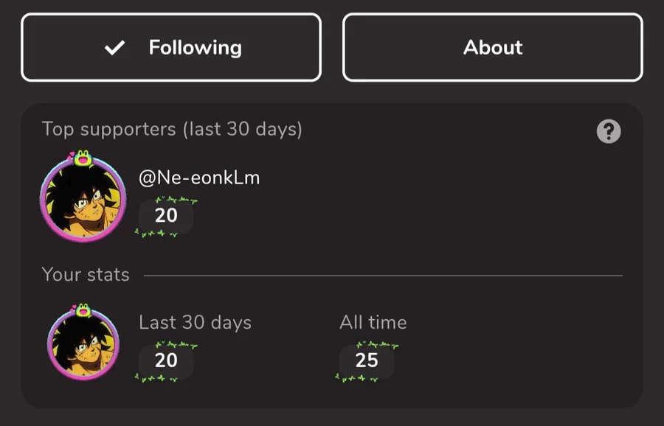Image resolution: width=664 pixels, height=426 pixels.
Task: Click the word Following on the button
Action: [x=195, y=48]
